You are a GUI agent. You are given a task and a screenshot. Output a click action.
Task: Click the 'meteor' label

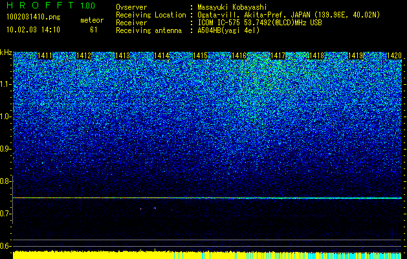(x=92, y=20)
